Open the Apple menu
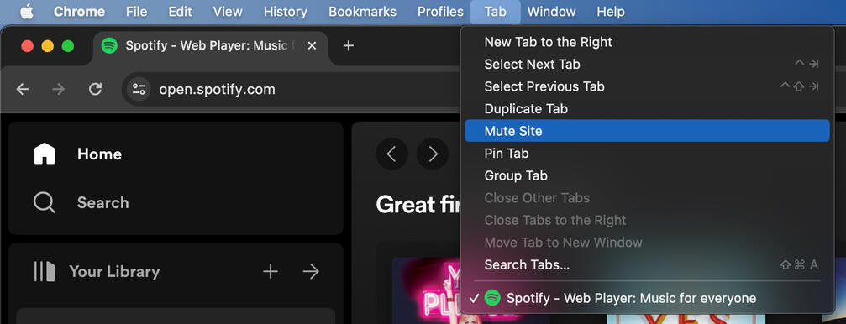This screenshot has width=846, height=324. pyautogui.click(x=26, y=11)
